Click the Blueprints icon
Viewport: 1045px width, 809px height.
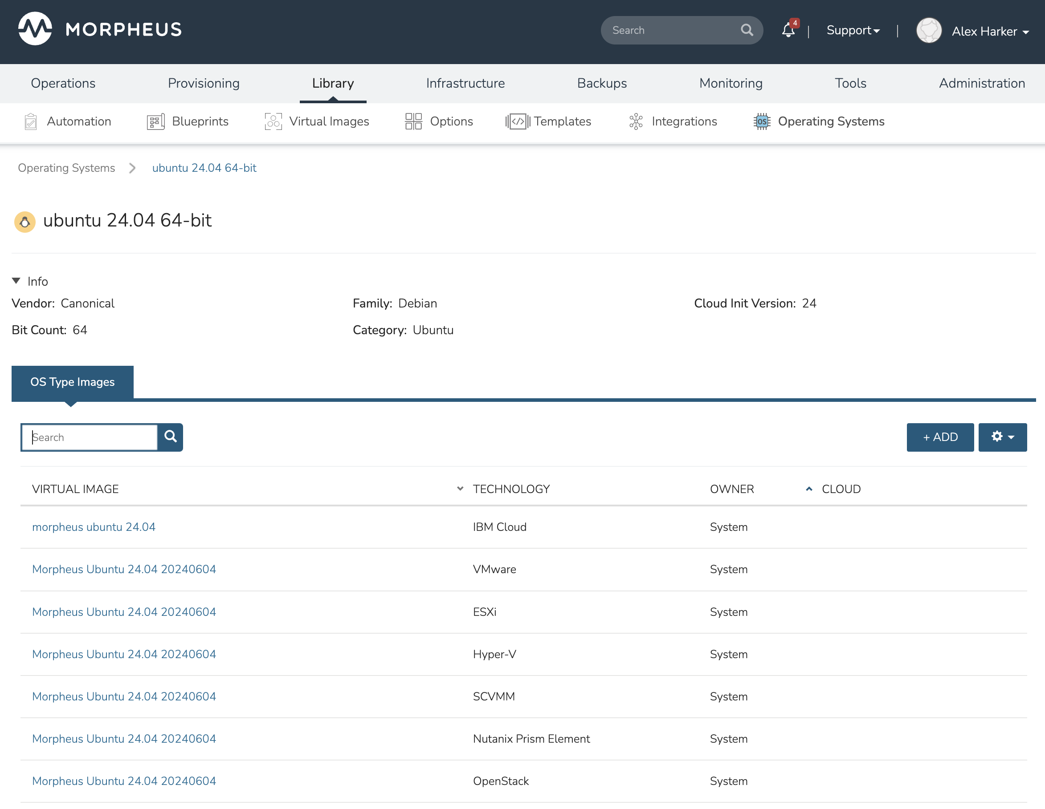point(155,121)
